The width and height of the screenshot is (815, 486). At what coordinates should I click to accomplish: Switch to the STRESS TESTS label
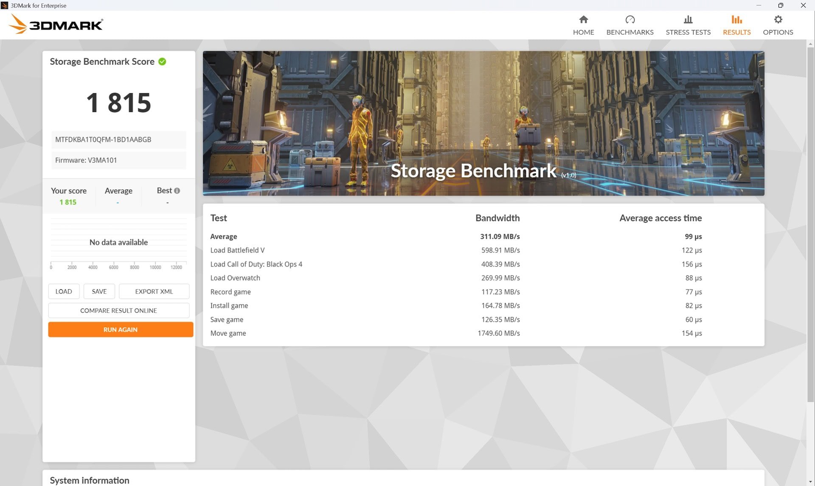click(x=688, y=32)
